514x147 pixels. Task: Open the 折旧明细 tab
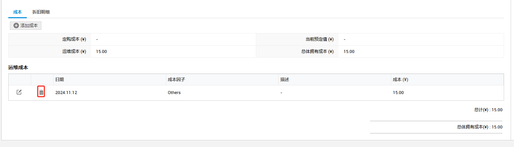41,12
